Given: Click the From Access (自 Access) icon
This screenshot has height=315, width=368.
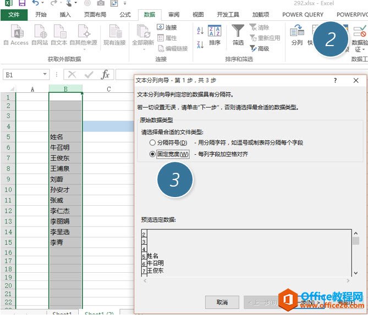Looking at the screenshot, I should click(15, 34).
